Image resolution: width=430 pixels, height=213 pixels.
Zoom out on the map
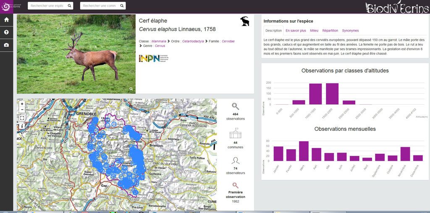click(22, 110)
